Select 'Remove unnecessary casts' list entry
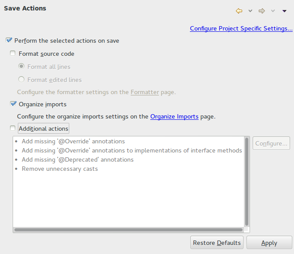Image resolution: width=294 pixels, height=254 pixels. [60, 169]
